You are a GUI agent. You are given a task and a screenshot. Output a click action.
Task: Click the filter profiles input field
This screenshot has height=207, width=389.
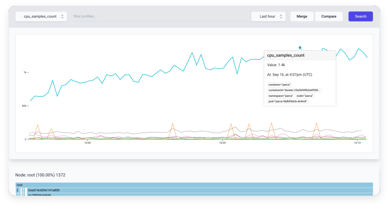pos(159,17)
